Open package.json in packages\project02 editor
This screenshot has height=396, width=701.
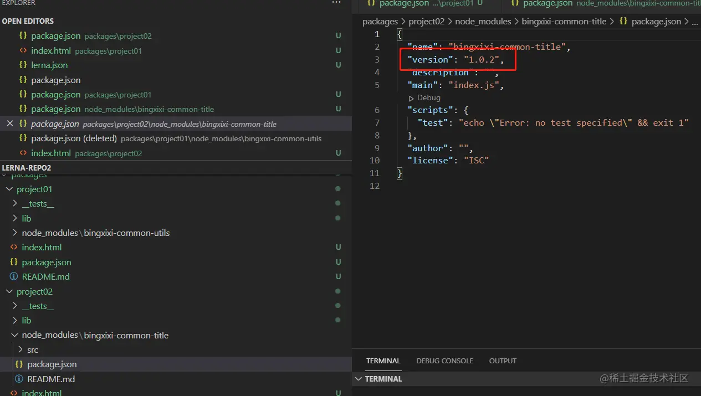click(x=91, y=36)
